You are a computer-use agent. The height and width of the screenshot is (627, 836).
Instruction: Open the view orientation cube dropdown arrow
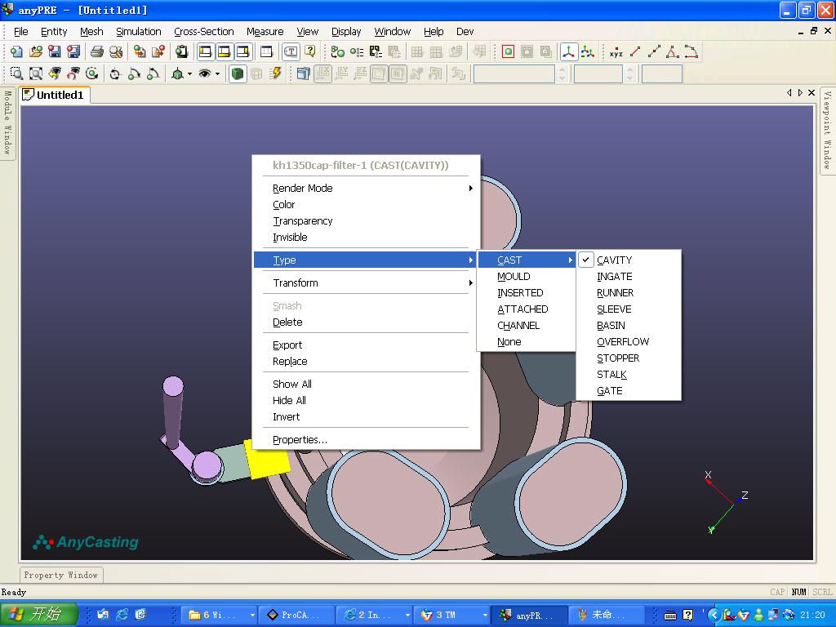tap(189, 73)
